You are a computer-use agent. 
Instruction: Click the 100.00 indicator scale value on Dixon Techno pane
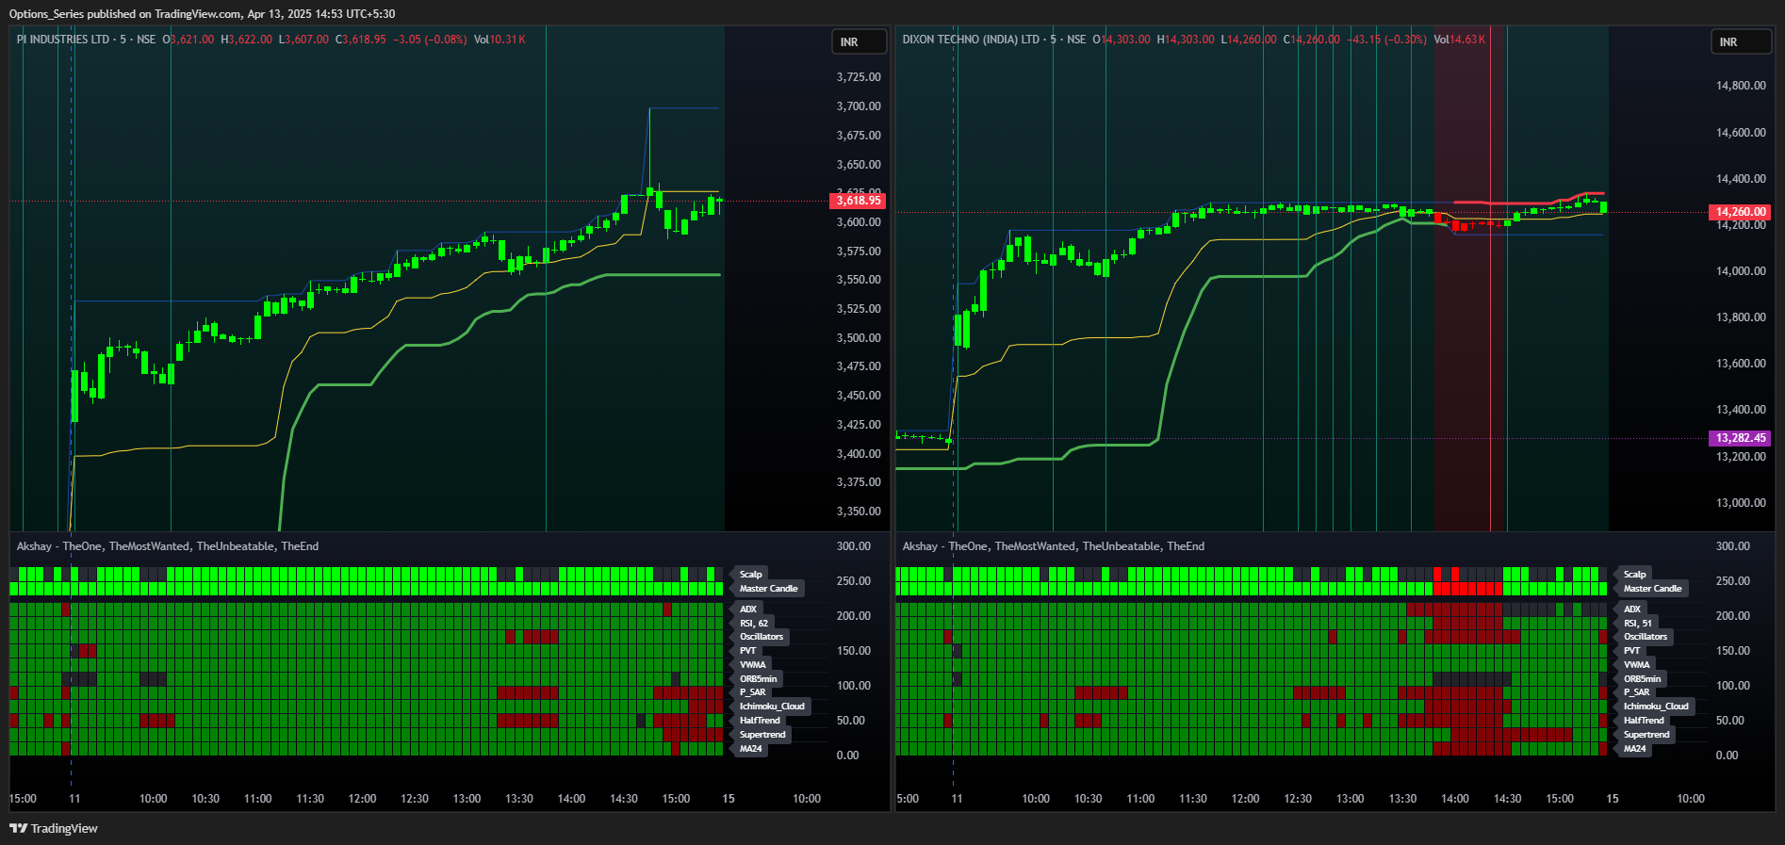click(x=1733, y=686)
